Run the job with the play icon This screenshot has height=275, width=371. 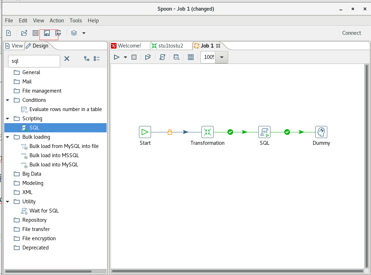117,57
